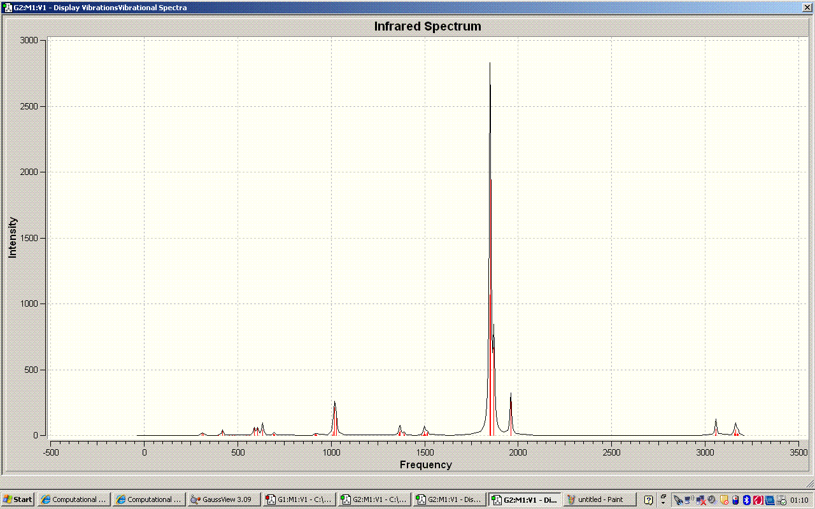815x509 pixels.
Task: Click the tablet pen tray icon
Action: (678, 500)
